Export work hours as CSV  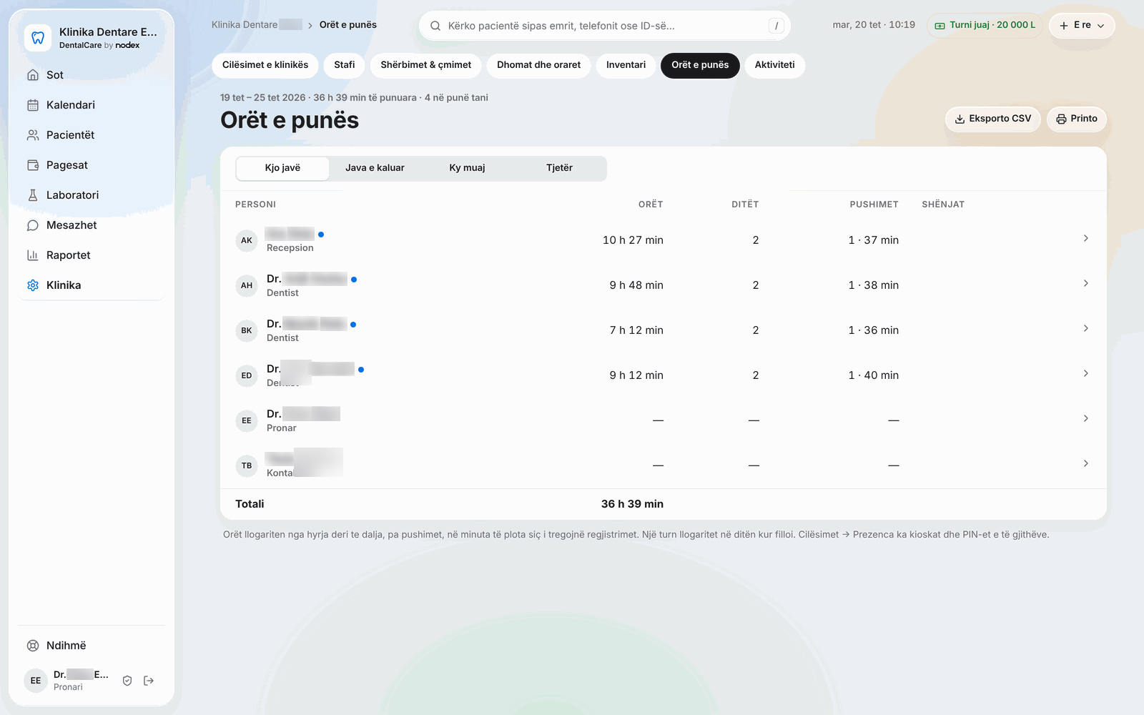click(x=993, y=119)
